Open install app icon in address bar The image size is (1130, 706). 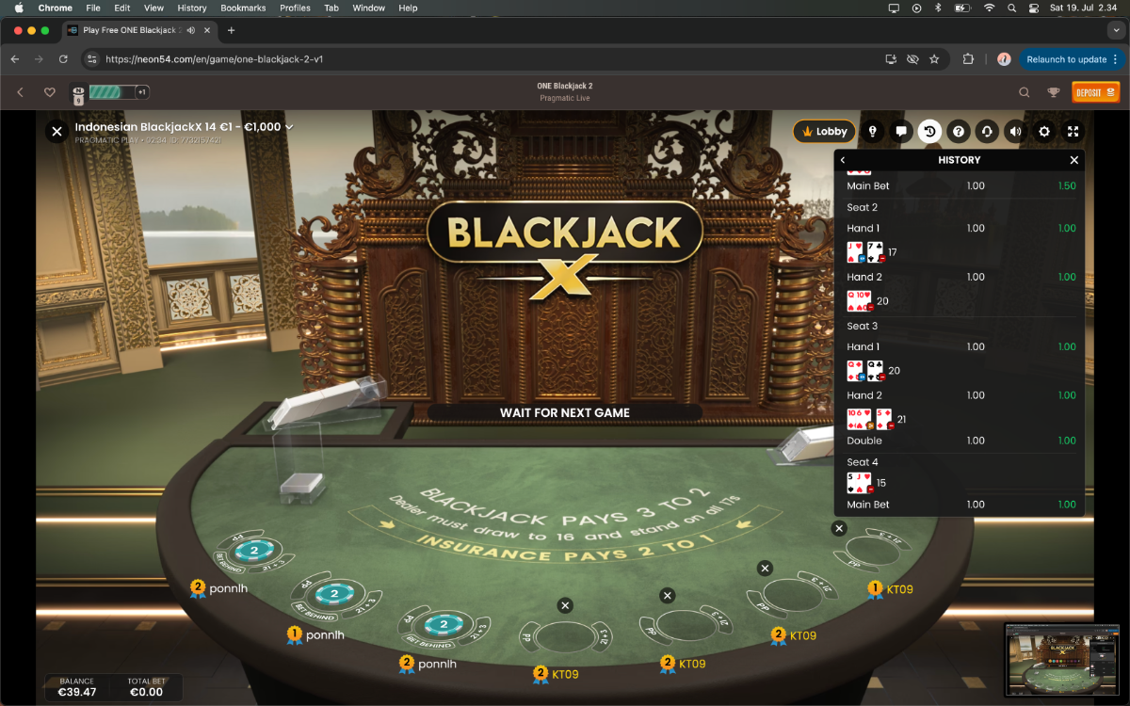coord(891,58)
